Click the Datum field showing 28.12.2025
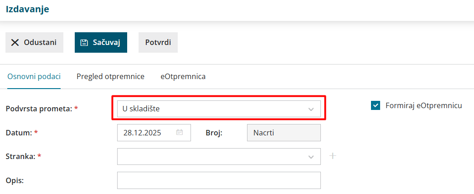474x194 pixels. click(145, 133)
